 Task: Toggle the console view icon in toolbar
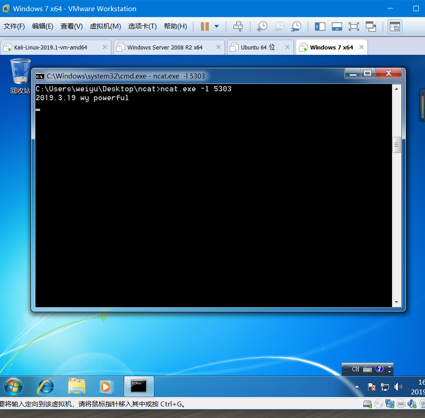(395, 27)
